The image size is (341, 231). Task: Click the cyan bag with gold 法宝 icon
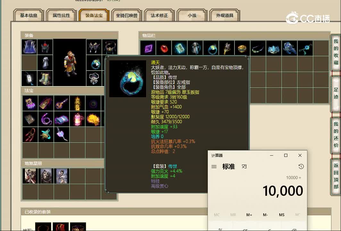46,134
